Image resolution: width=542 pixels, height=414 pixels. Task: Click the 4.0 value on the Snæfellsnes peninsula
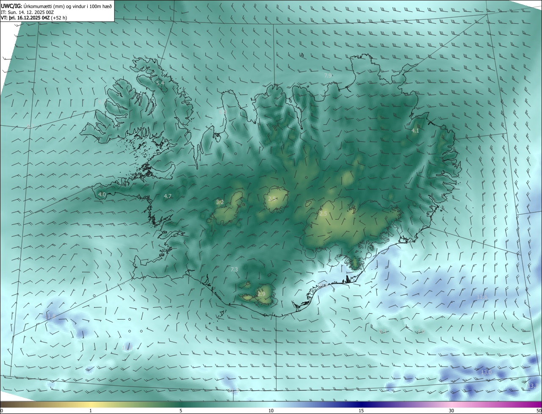click(x=102, y=195)
